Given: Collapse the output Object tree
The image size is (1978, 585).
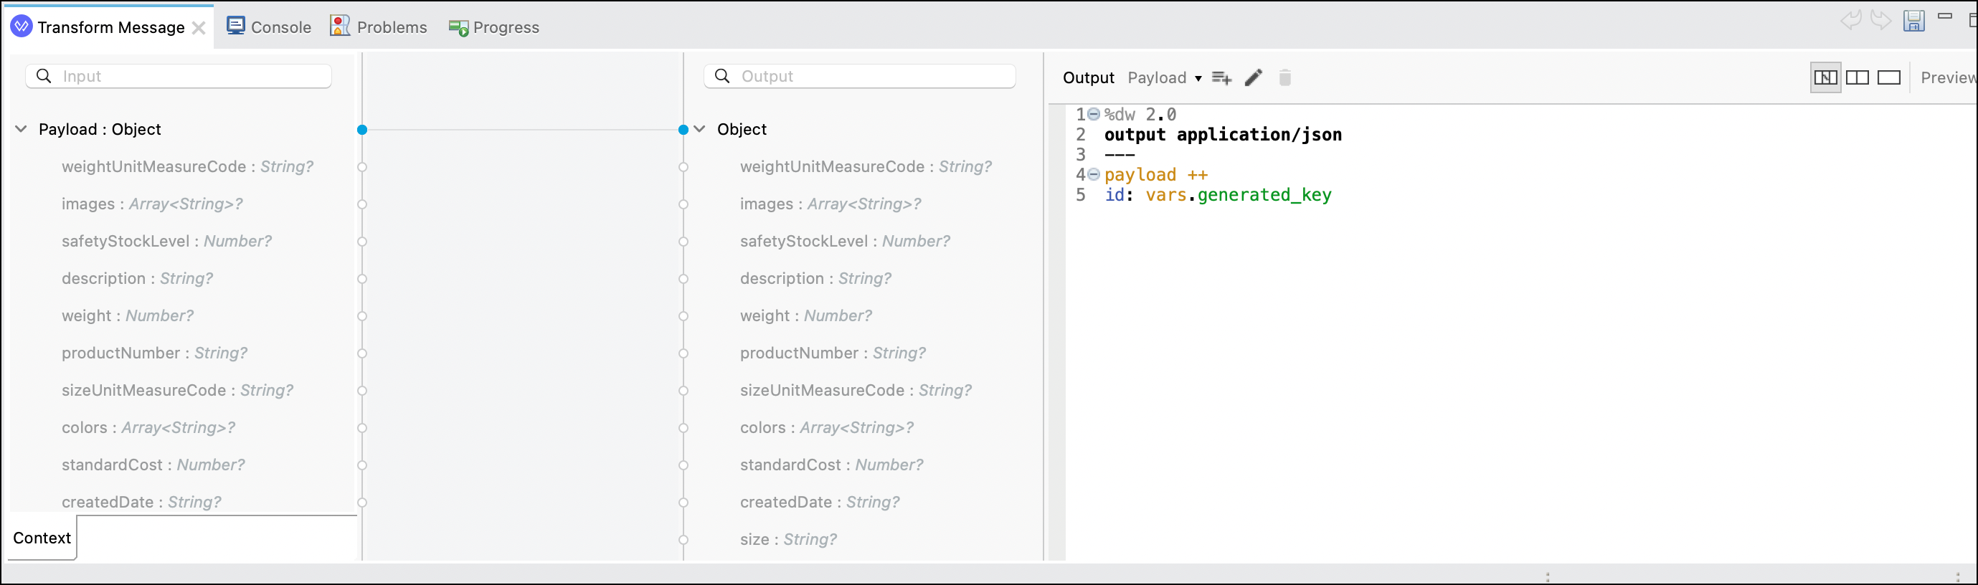Looking at the screenshot, I should click(699, 129).
